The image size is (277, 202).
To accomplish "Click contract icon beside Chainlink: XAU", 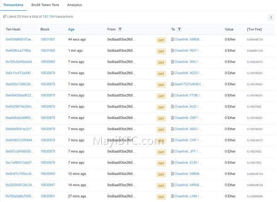I will 172,62.
